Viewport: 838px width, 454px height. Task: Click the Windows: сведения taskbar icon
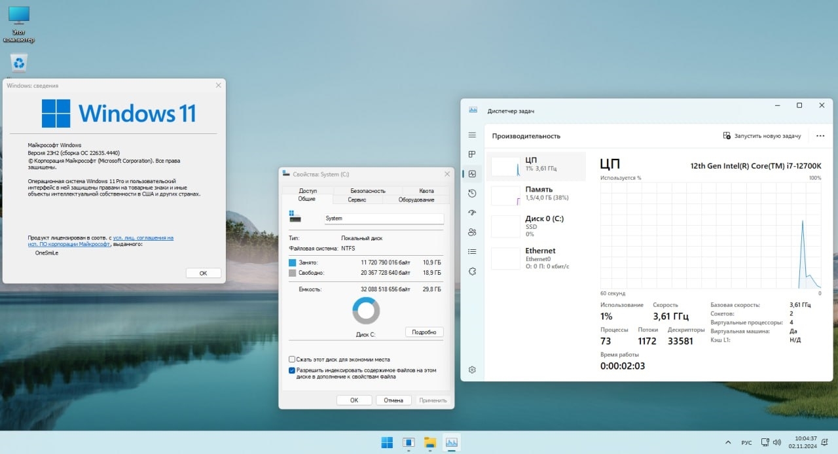[409, 442]
